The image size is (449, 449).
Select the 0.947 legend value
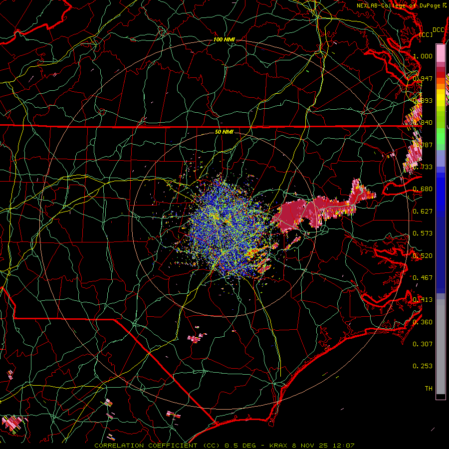[x=423, y=78]
